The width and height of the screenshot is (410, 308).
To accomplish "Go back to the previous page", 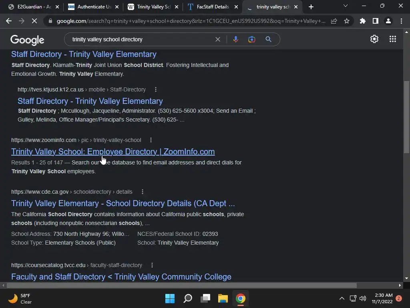I will click(x=9, y=21).
